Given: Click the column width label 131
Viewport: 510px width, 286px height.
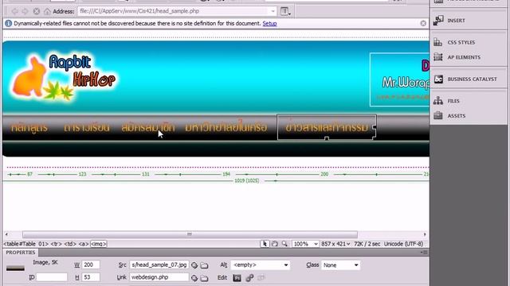Looking at the screenshot, I should 145,175.
